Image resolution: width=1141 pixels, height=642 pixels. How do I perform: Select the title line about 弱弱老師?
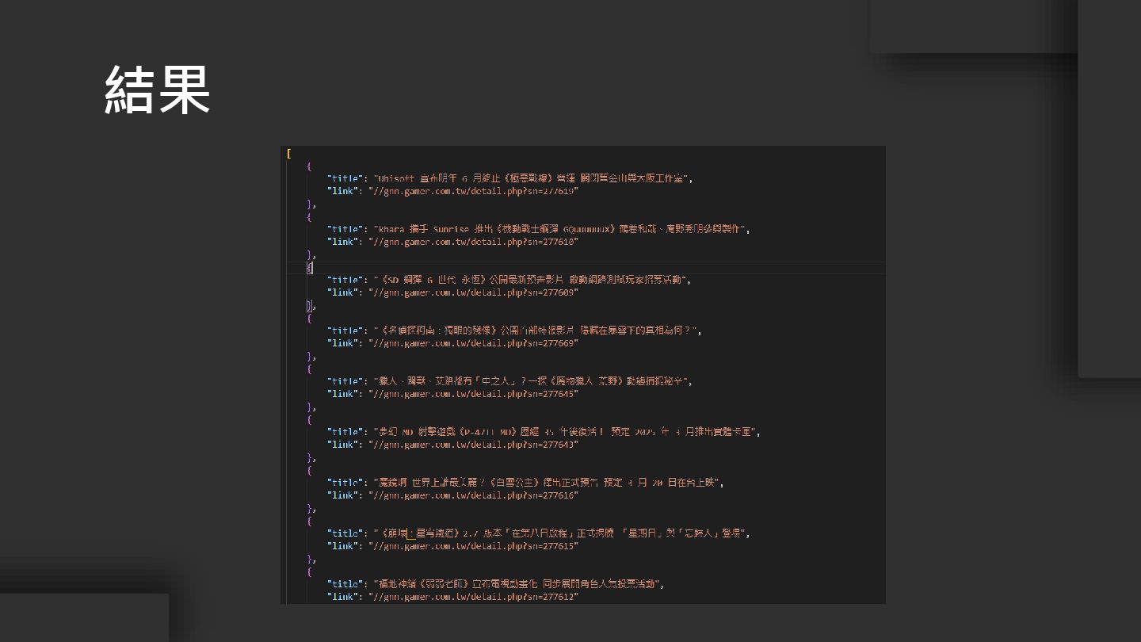(x=496, y=584)
